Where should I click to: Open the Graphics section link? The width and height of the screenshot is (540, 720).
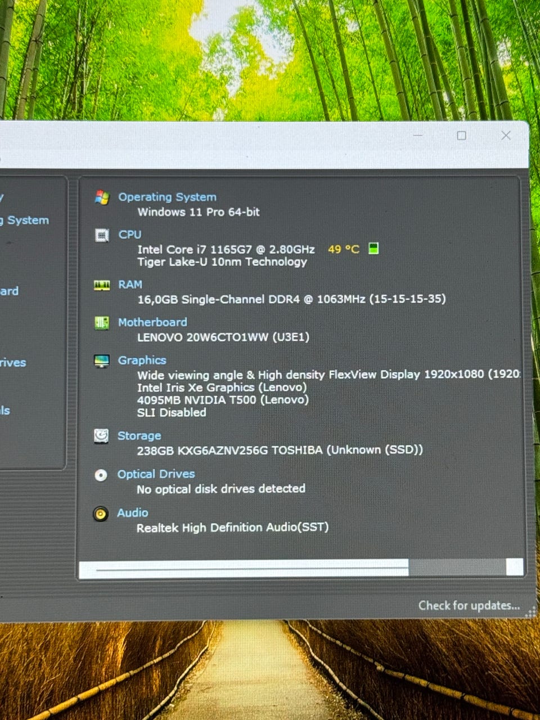[x=142, y=360]
